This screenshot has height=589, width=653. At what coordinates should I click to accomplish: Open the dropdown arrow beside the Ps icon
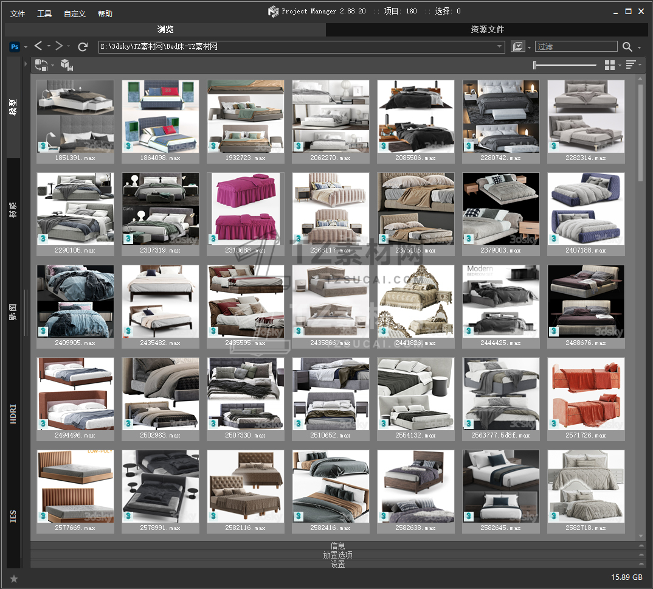[26, 47]
